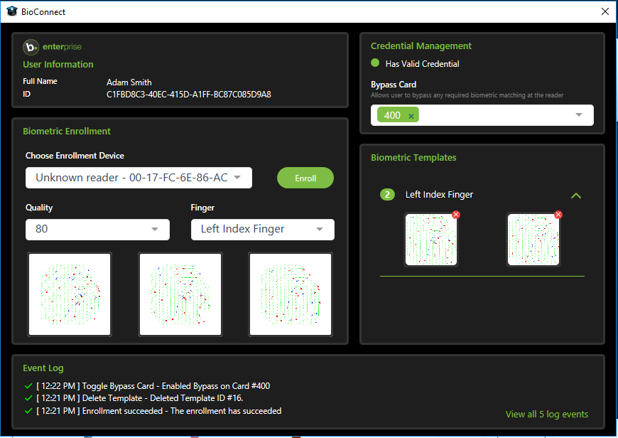Open View all 5 log events link

point(547,414)
